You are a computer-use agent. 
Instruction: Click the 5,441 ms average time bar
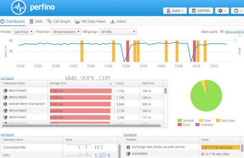81,104
